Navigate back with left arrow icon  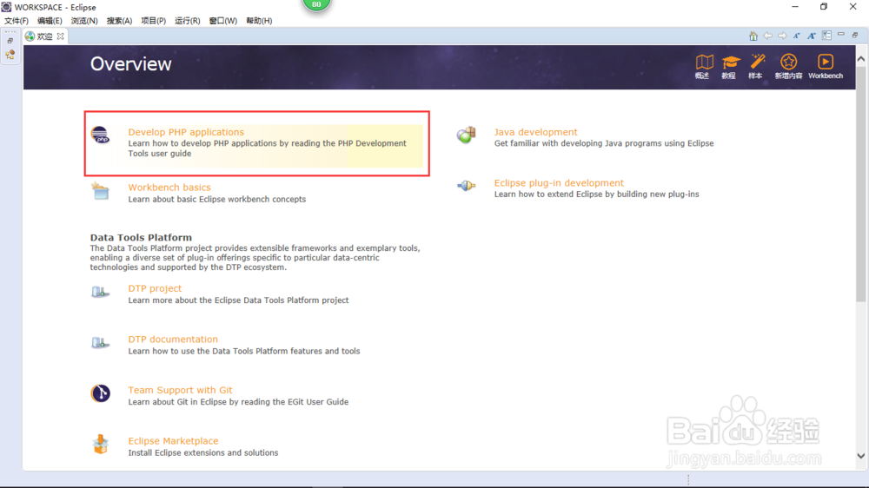(767, 36)
